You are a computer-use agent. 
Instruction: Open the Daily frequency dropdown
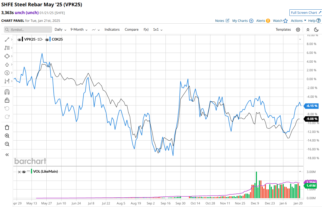pyautogui.click(x=60, y=30)
